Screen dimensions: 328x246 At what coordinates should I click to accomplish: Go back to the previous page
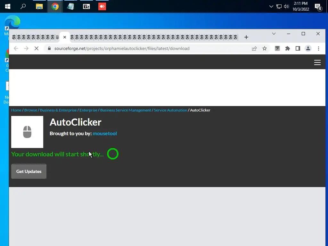tap(16, 49)
